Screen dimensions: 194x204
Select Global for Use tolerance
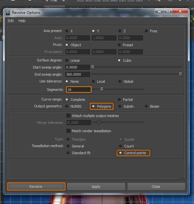click(x=120, y=81)
